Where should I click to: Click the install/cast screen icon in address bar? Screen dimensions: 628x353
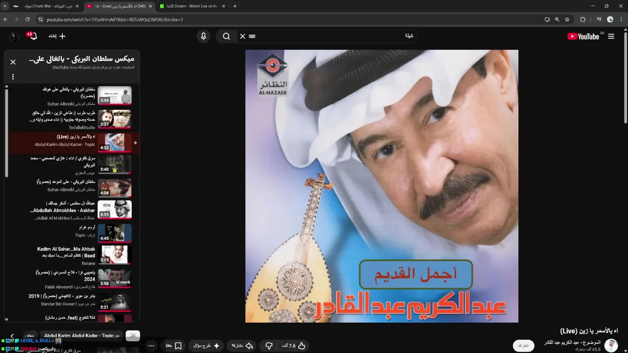pyautogui.click(x=547, y=20)
